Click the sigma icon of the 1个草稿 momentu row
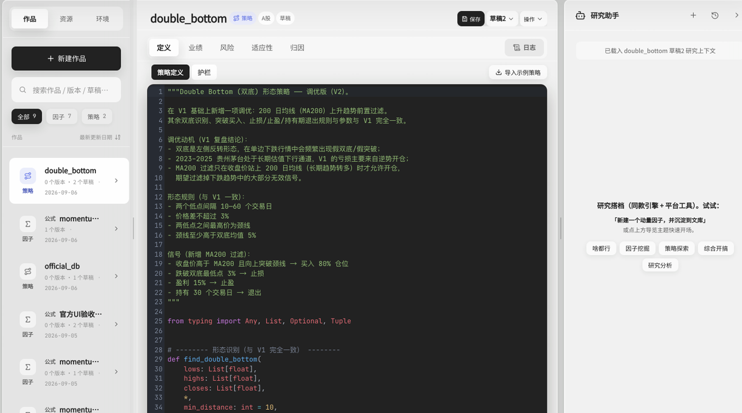The image size is (742, 413). [x=27, y=366]
